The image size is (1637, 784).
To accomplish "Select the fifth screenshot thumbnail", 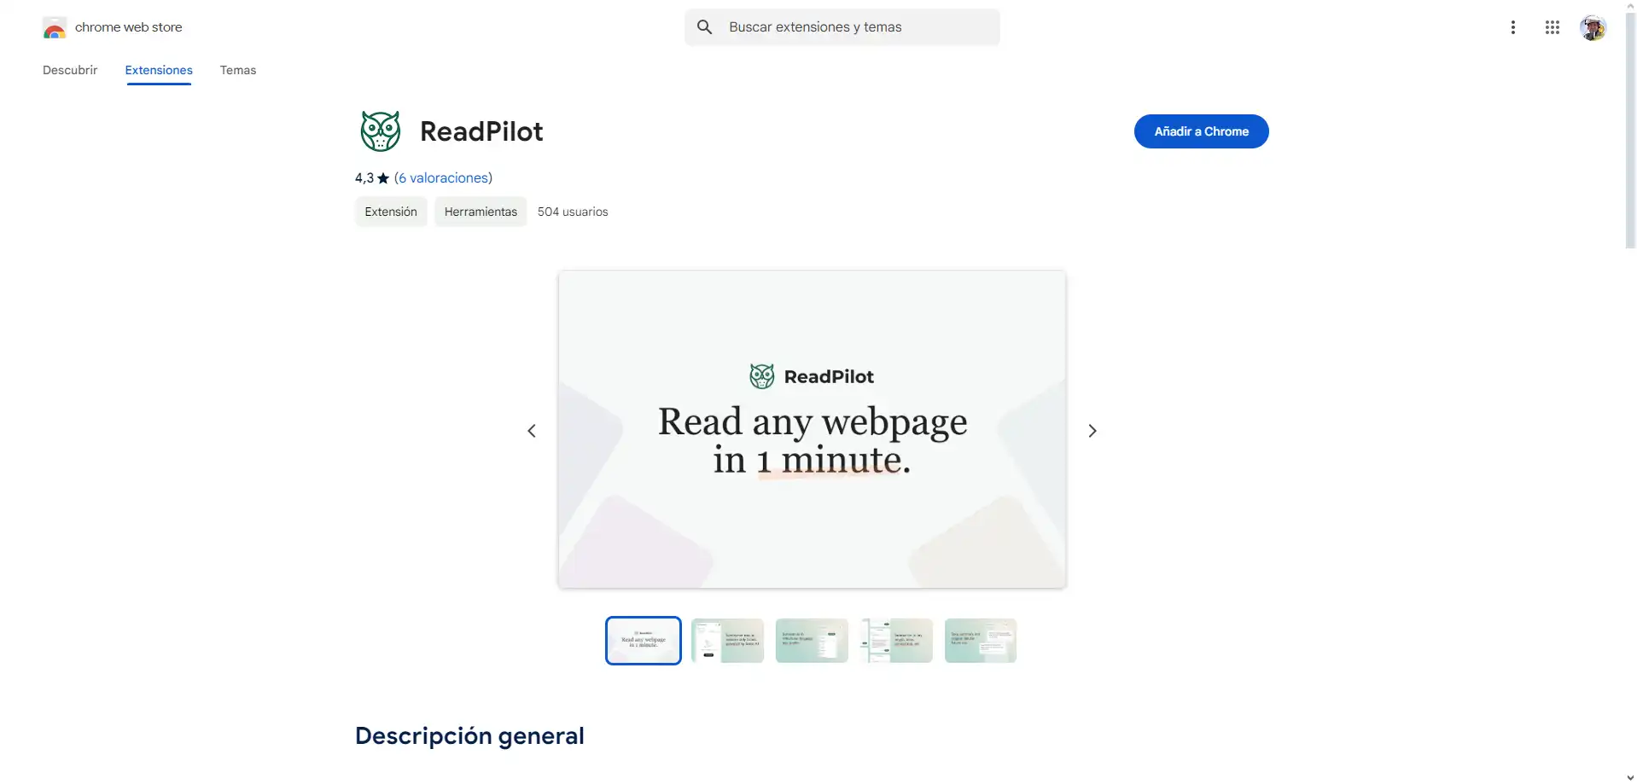I will [981, 641].
